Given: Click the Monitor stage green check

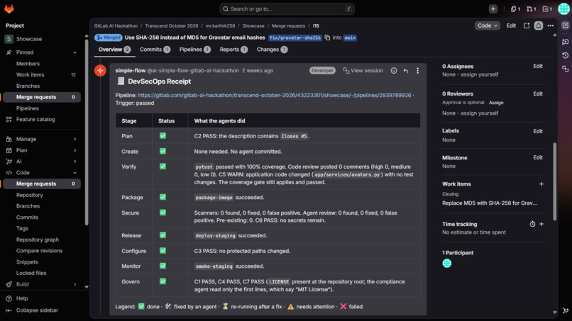Looking at the screenshot, I should tap(163, 266).
